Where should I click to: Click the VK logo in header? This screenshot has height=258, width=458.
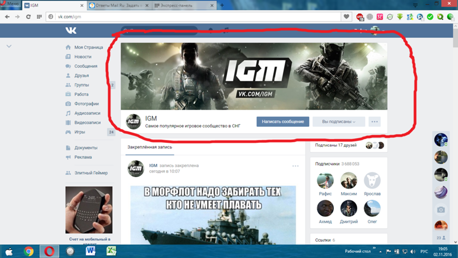point(71,30)
